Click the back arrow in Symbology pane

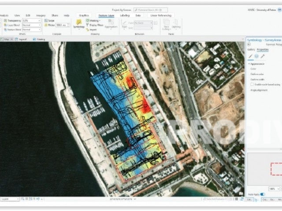click(249, 44)
